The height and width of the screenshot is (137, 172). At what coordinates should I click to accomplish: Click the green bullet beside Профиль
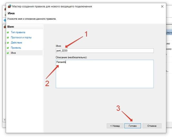pyautogui.click(x=8, y=48)
